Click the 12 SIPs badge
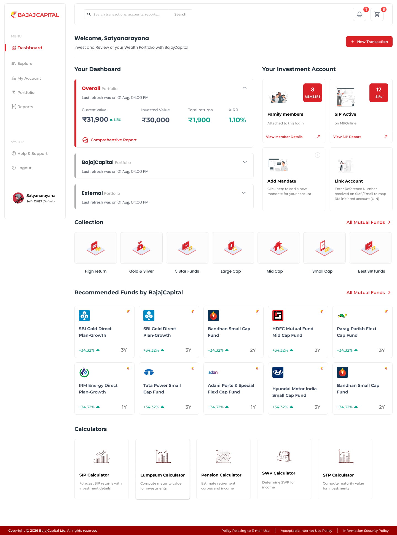397x535 pixels. pos(379,93)
